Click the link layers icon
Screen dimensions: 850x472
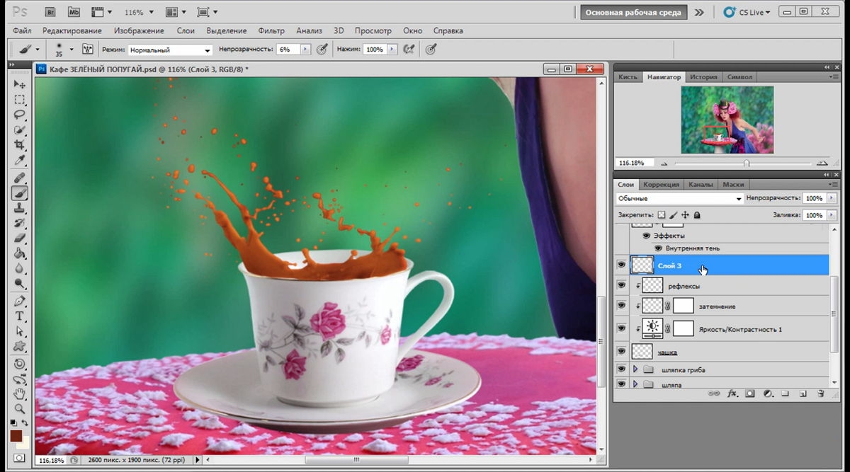(715, 393)
